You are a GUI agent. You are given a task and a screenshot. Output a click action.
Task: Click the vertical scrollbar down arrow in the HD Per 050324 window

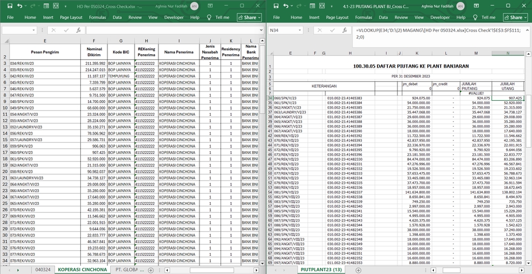click(262, 263)
